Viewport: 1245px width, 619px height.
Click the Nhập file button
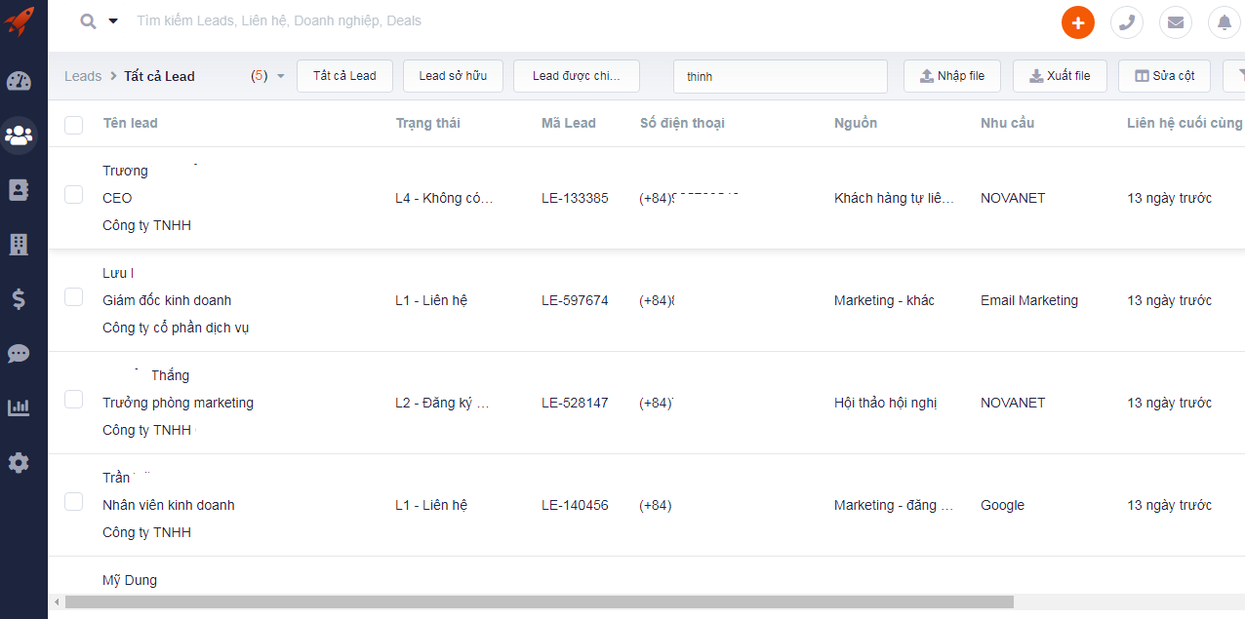tap(952, 76)
